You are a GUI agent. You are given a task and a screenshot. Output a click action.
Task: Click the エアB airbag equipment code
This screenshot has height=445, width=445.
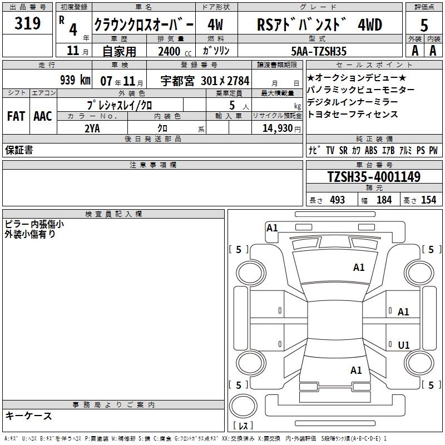click(x=388, y=150)
